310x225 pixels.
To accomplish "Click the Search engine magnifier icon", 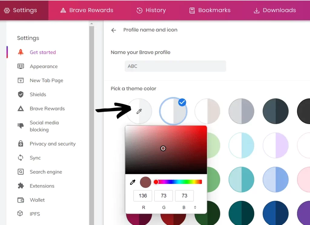I will (21, 172).
